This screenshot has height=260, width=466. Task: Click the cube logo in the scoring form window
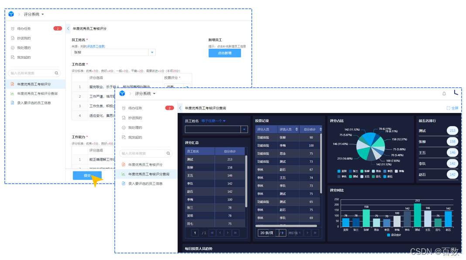pyautogui.click(x=11, y=14)
